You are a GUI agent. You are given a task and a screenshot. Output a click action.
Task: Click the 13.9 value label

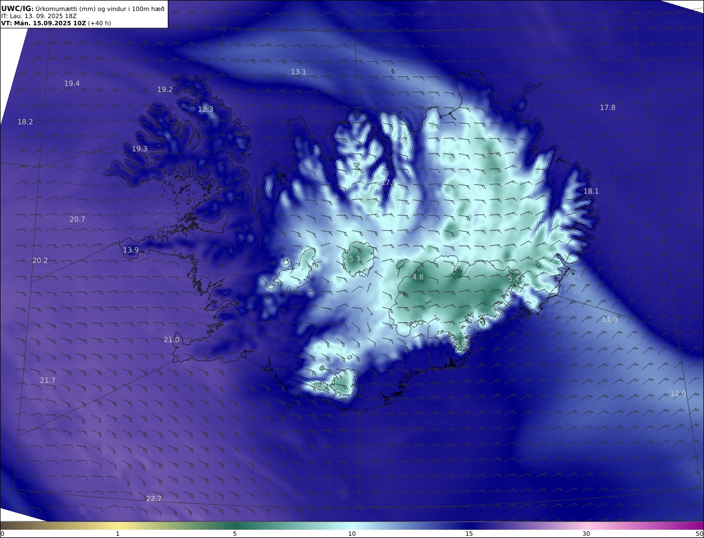pos(131,250)
